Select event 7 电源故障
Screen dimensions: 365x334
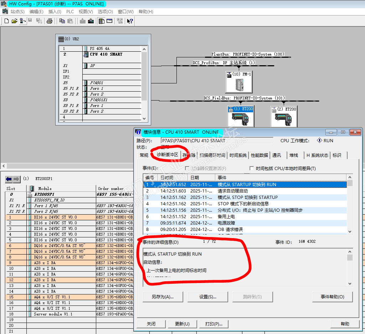click(x=245, y=223)
